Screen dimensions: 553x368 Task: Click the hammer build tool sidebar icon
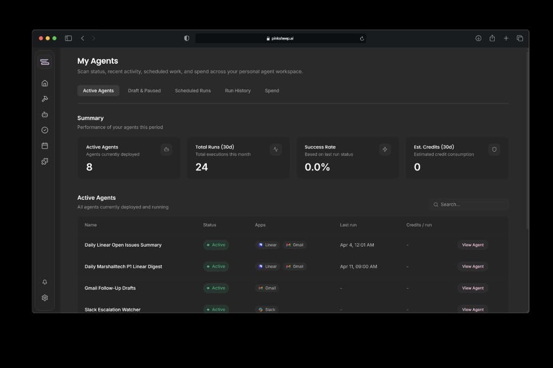(45, 99)
